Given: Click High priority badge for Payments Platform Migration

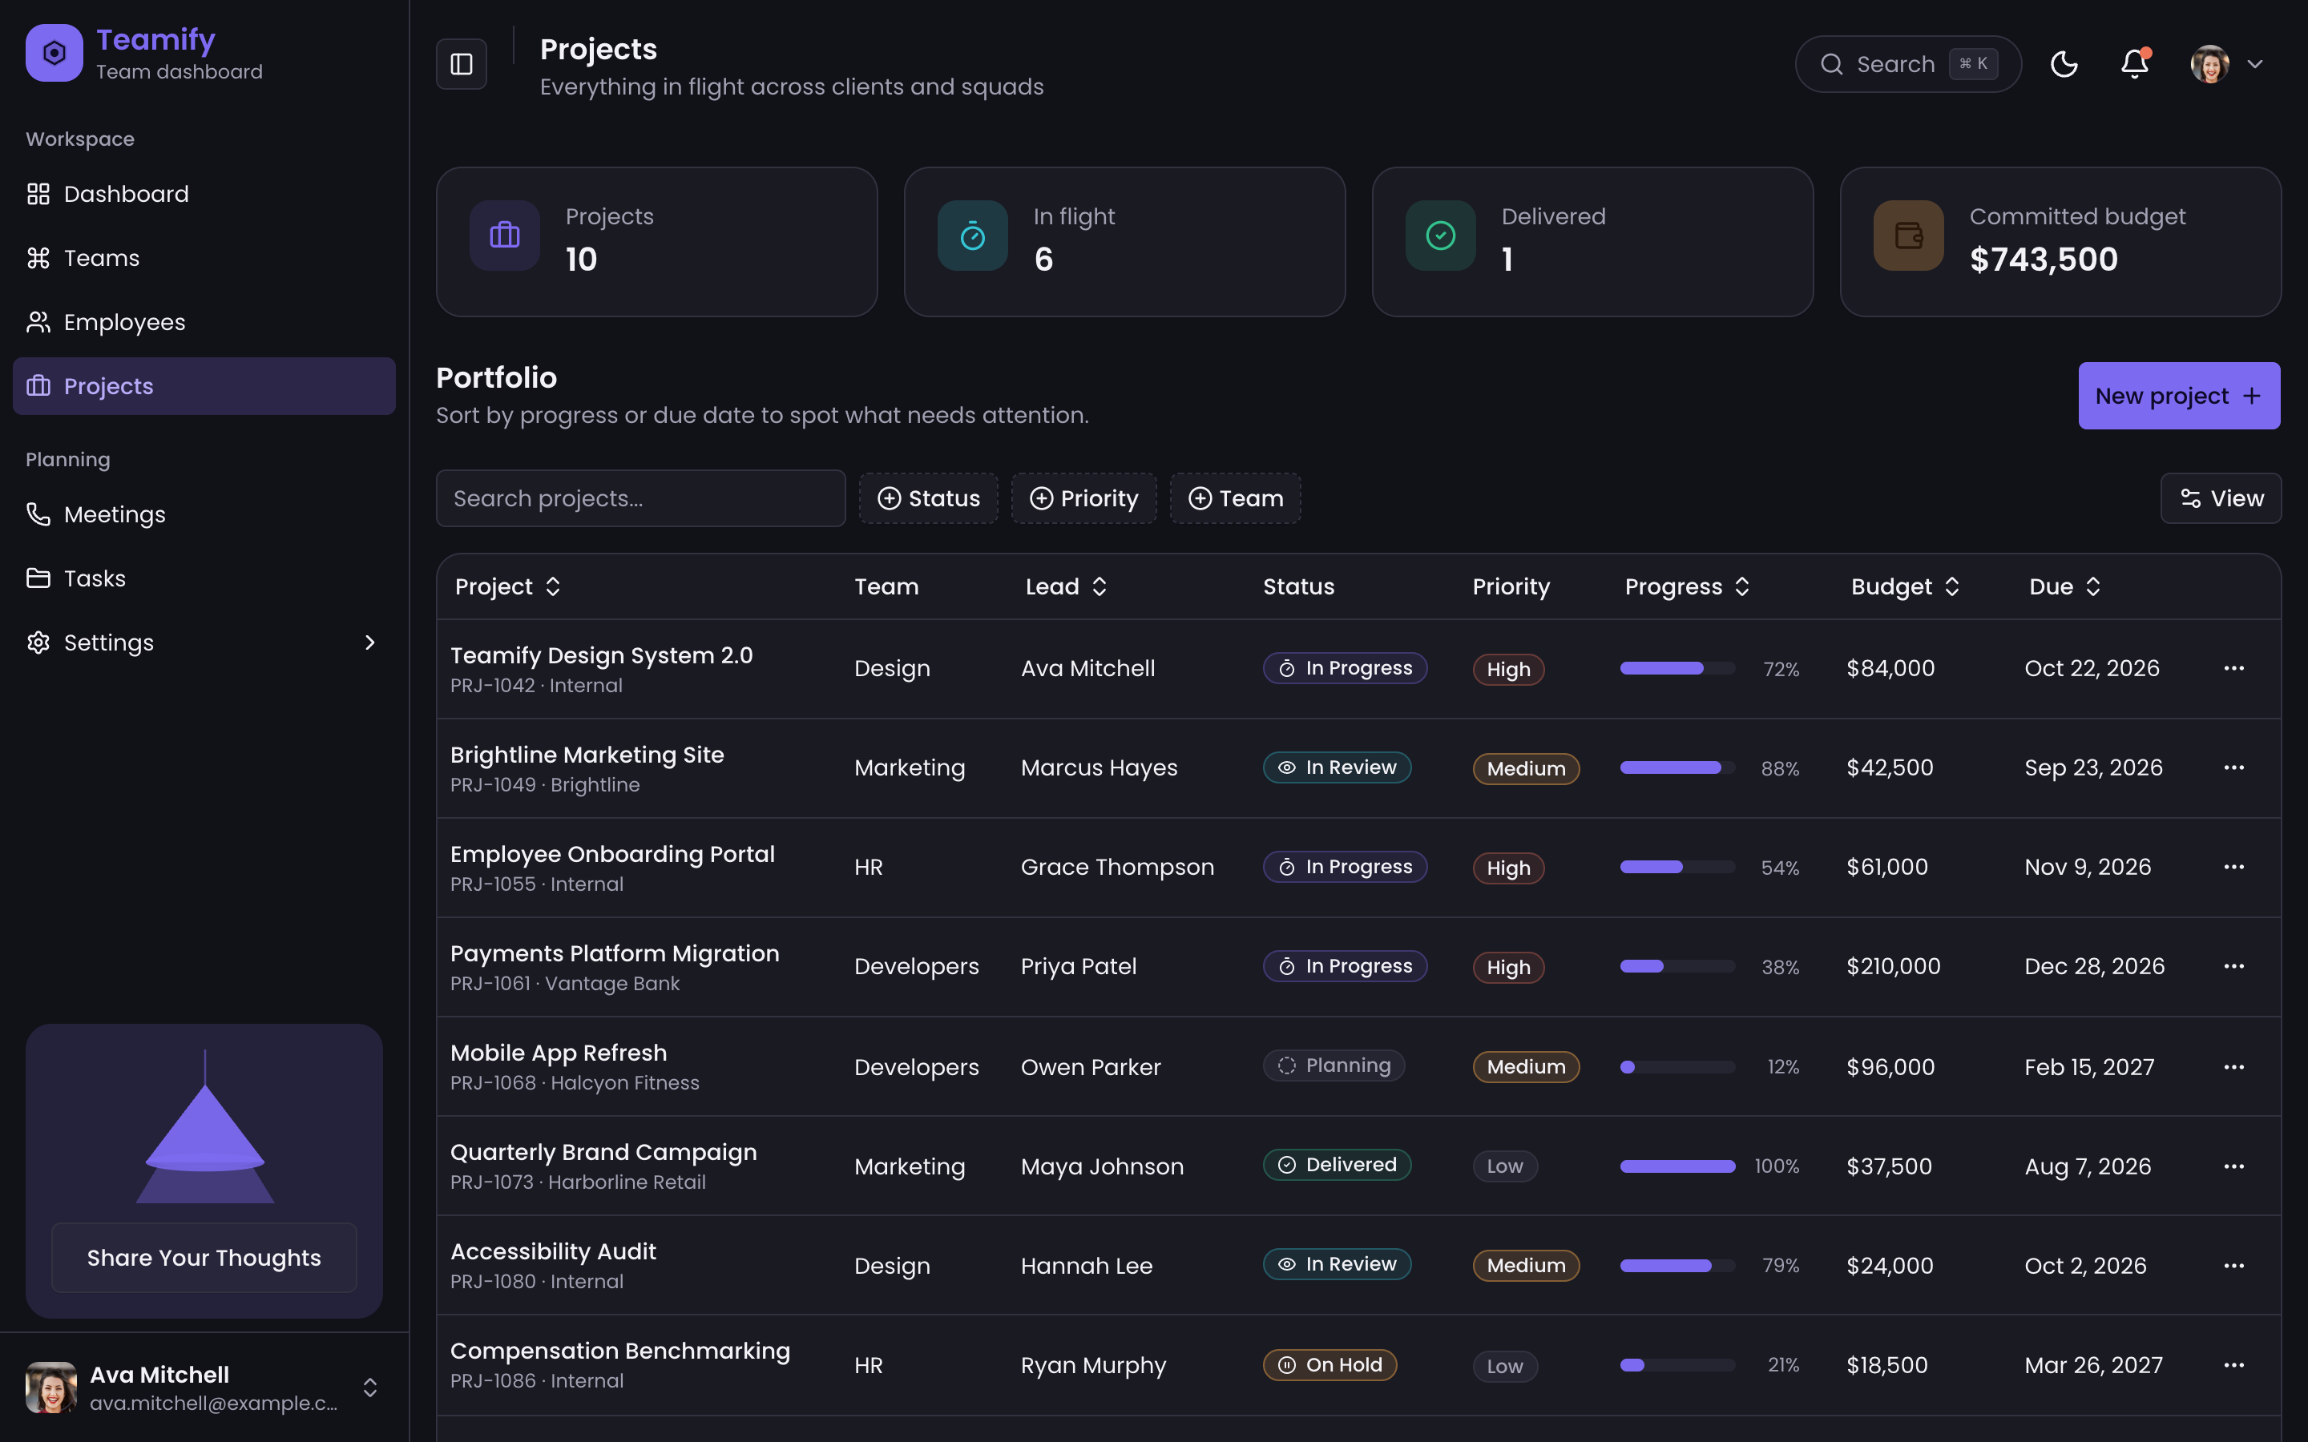Looking at the screenshot, I should (1508, 967).
